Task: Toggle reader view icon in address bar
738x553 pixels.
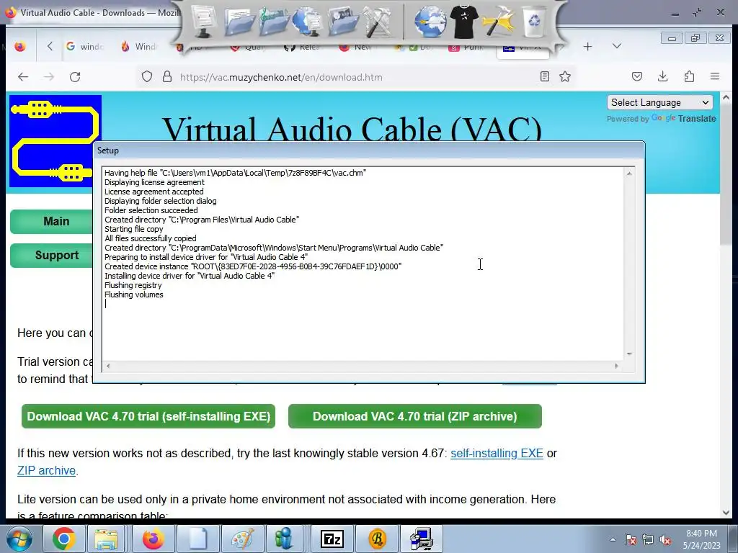Action: pyautogui.click(x=545, y=76)
